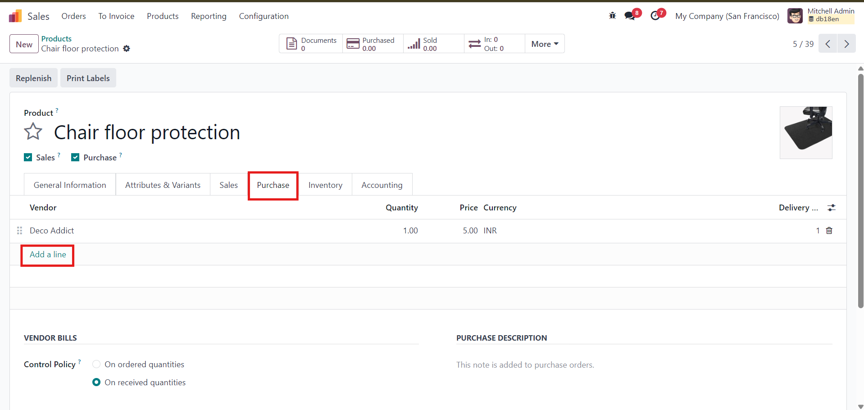
Task: Open the Configuration menu
Action: 264,16
